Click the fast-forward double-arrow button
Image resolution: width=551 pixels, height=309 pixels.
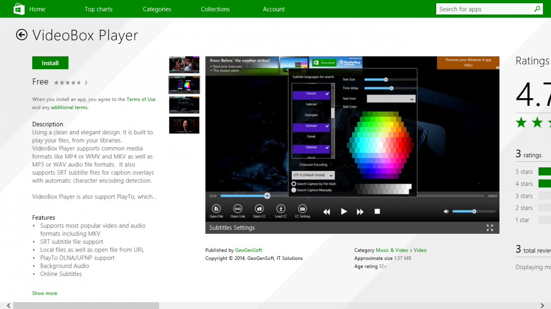[360, 211]
